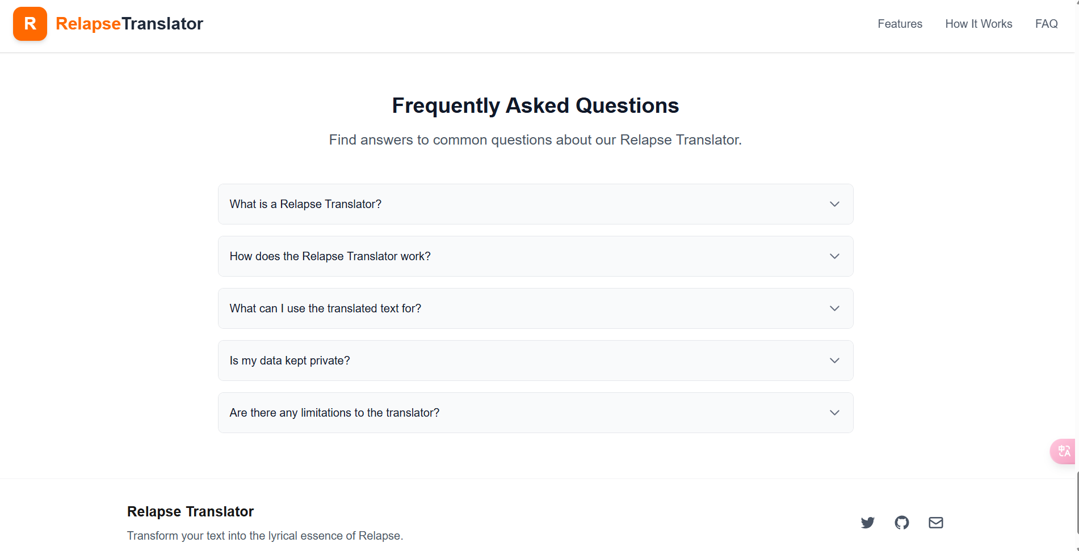The image size is (1079, 551).
Task: Go to Features in navigation
Action: [x=900, y=24]
